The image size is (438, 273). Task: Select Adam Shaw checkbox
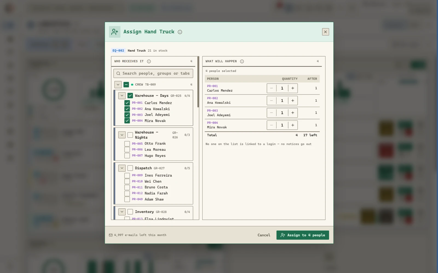(x=127, y=200)
